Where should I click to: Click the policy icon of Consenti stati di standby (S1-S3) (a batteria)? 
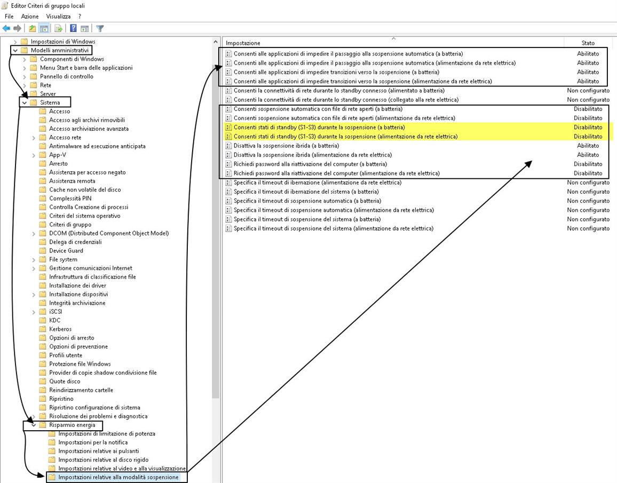coord(228,127)
